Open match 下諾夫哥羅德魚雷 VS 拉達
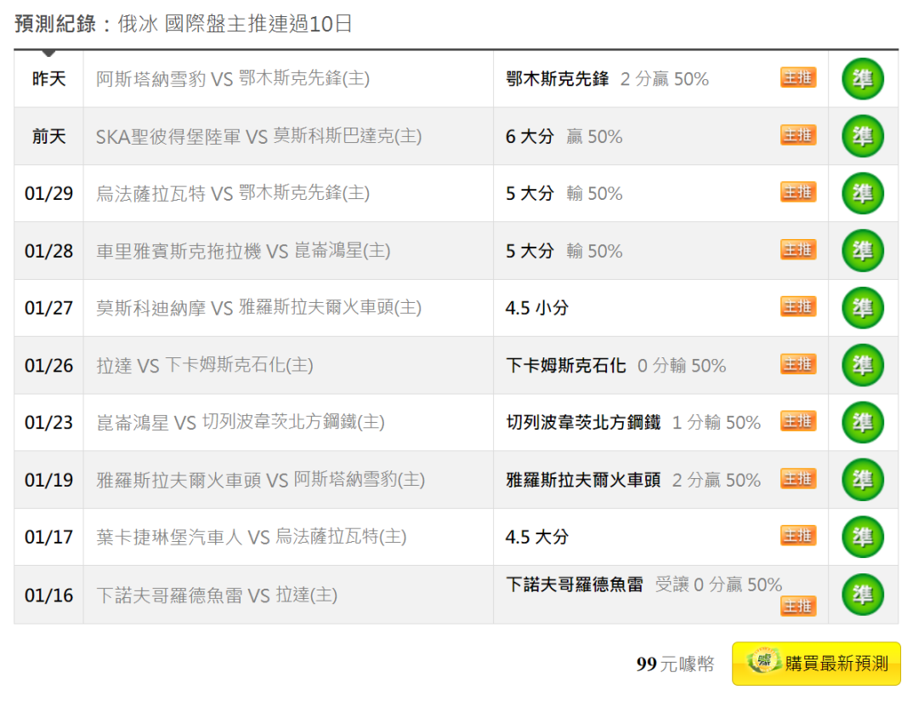918x701 pixels. click(217, 595)
